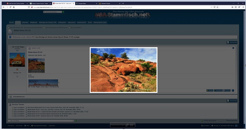Switch to the Hawaii Forum tab
The height and width of the screenshot is (130, 246).
[40, 3]
